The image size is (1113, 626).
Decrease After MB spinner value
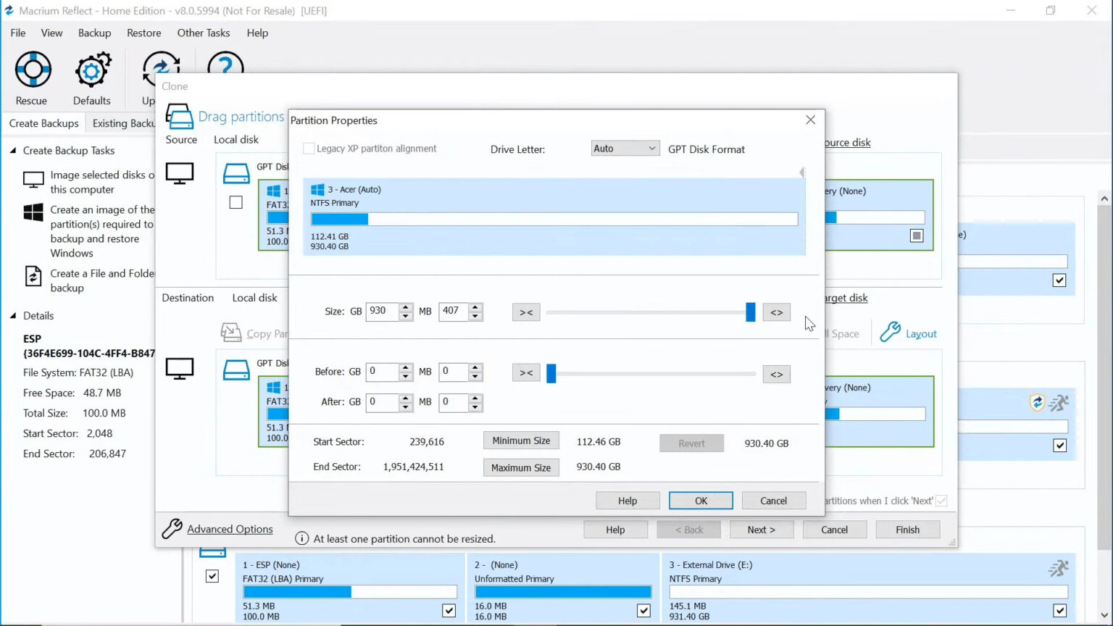(x=475, y=407)
